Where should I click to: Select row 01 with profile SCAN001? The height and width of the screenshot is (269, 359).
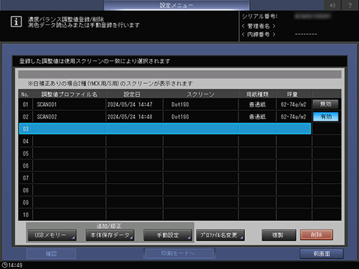pyautogui.click(x=165, y=104)
